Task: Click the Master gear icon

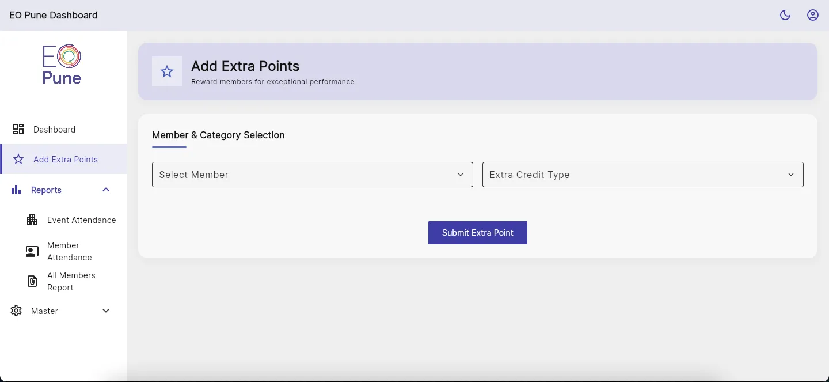Action: [x=16, y=311]
